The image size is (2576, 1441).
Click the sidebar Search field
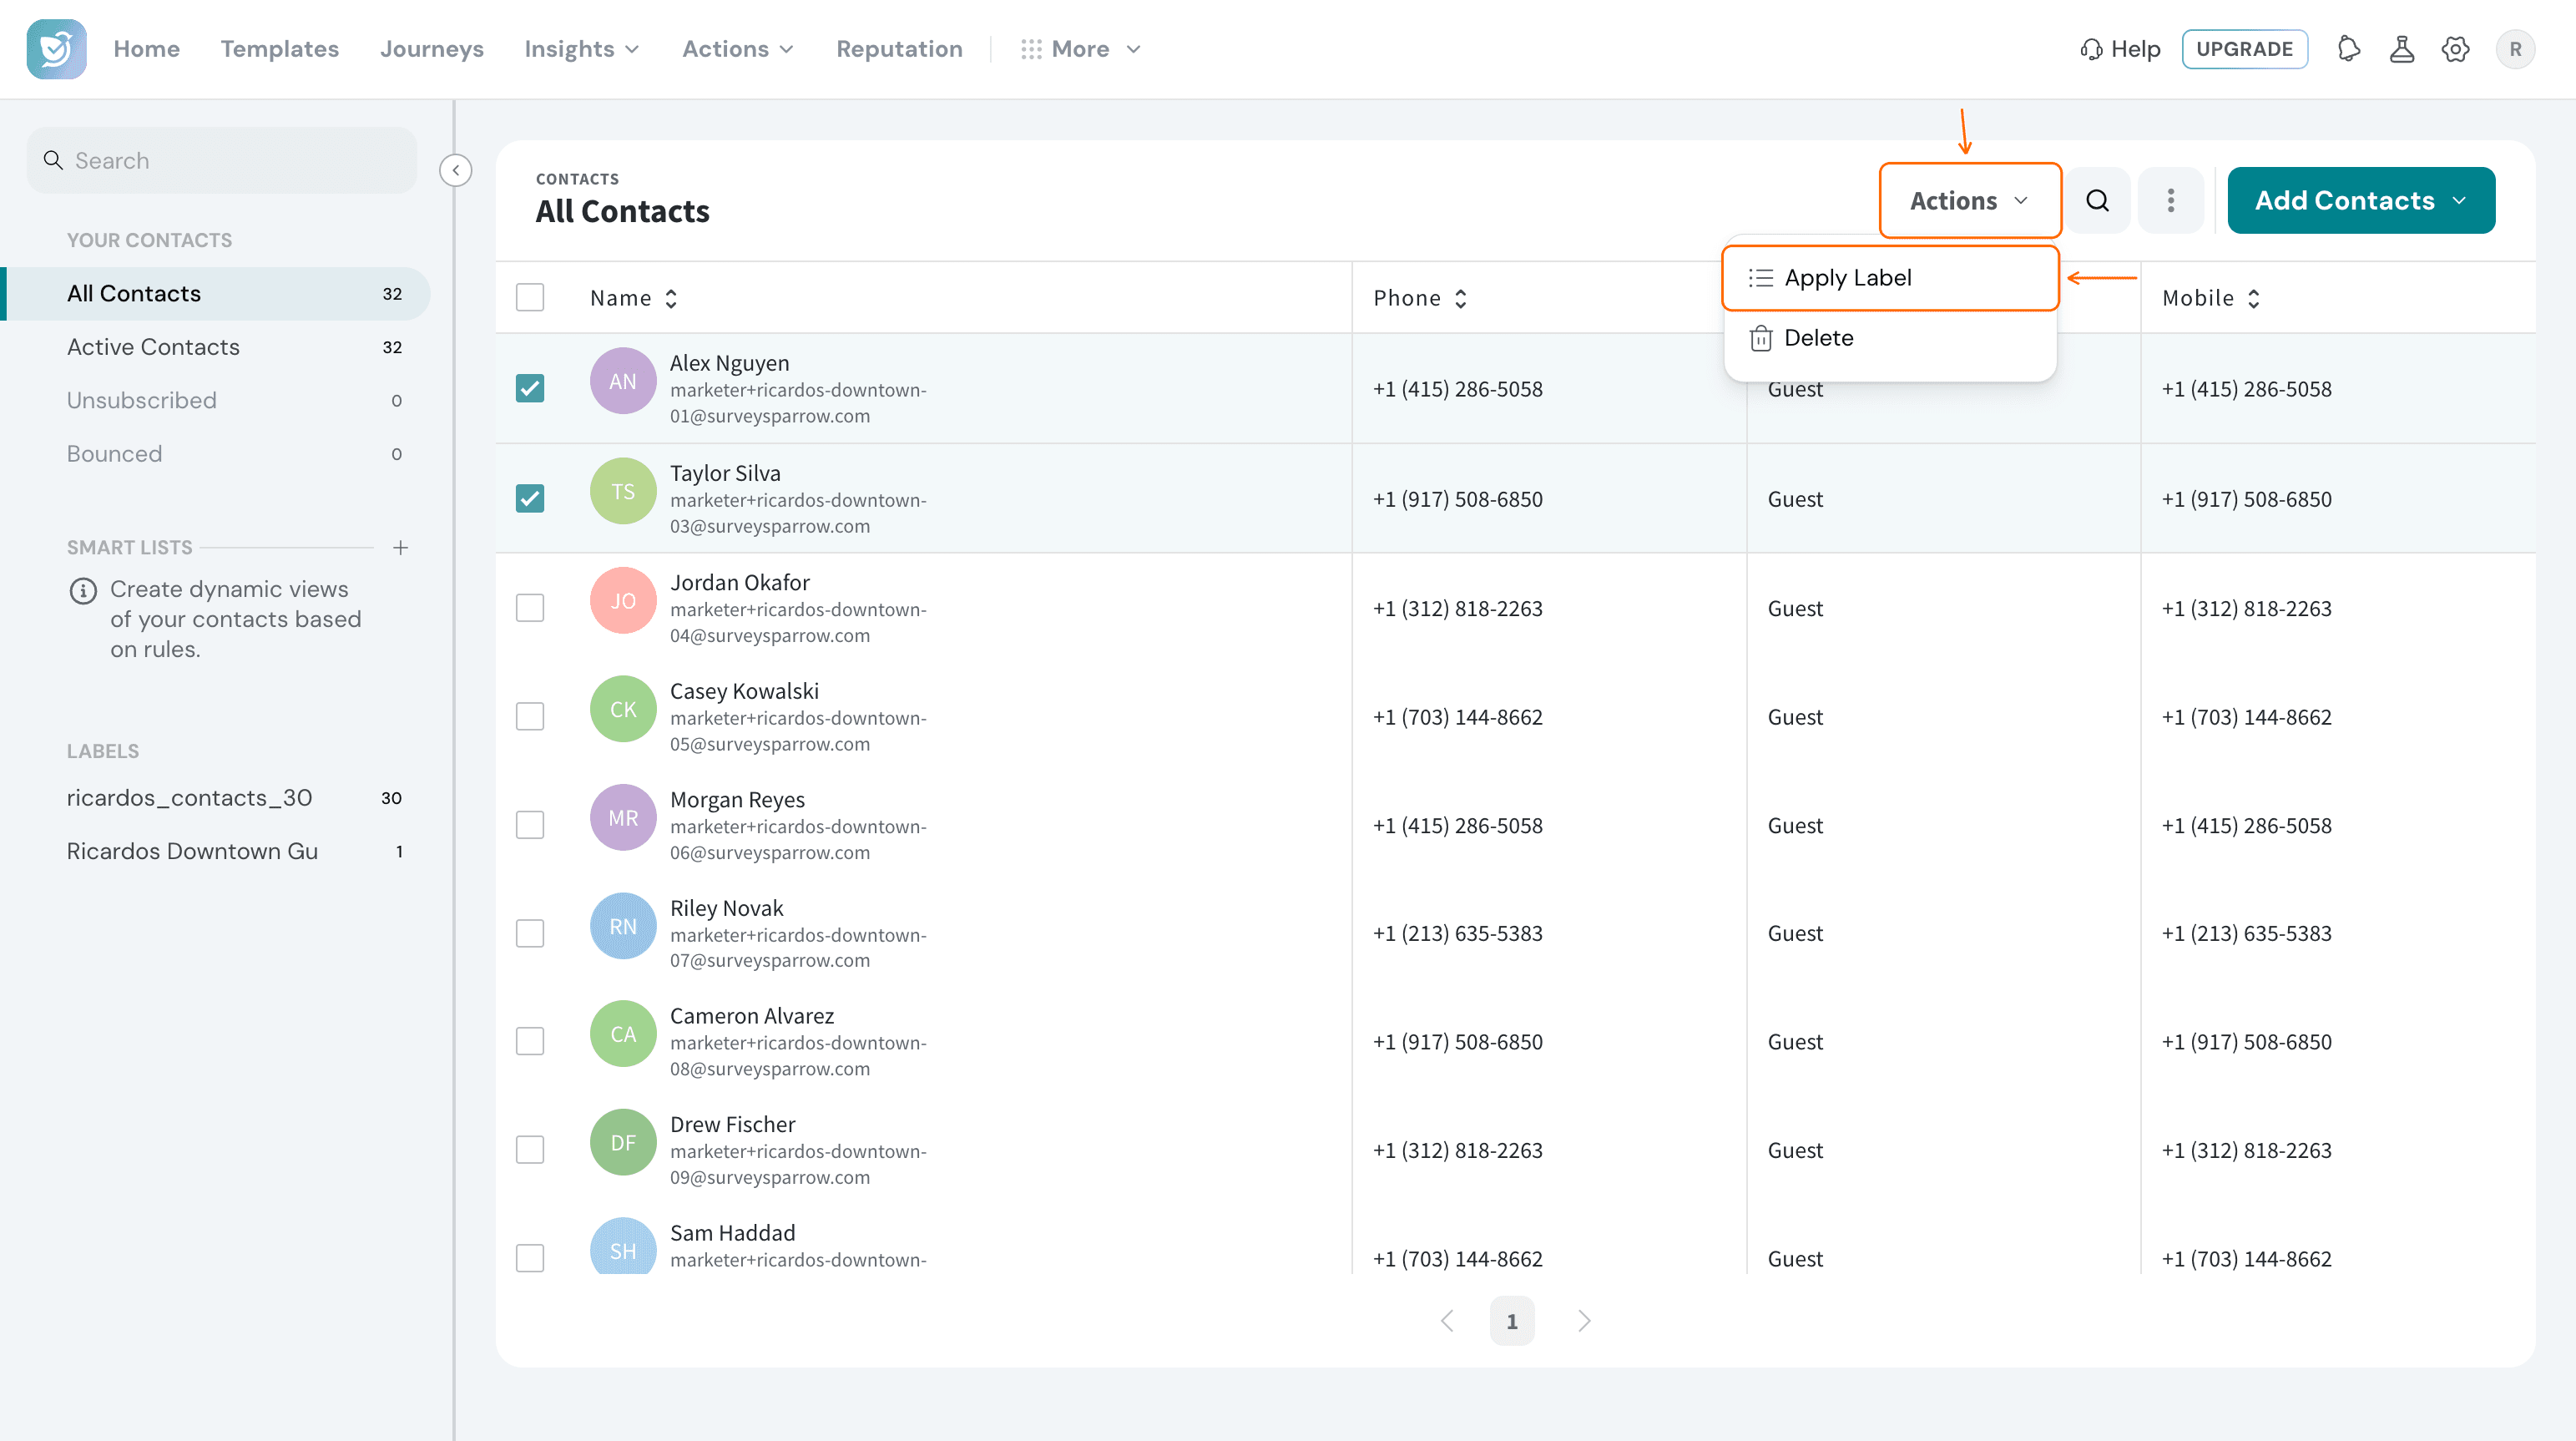tap(222, 161)
